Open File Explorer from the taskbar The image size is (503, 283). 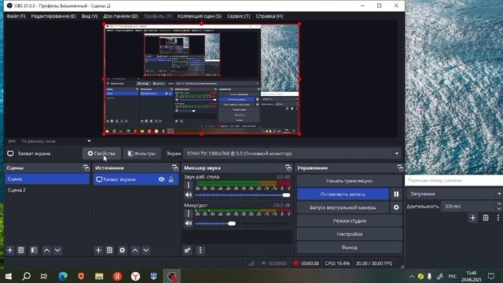pos(99,276)
